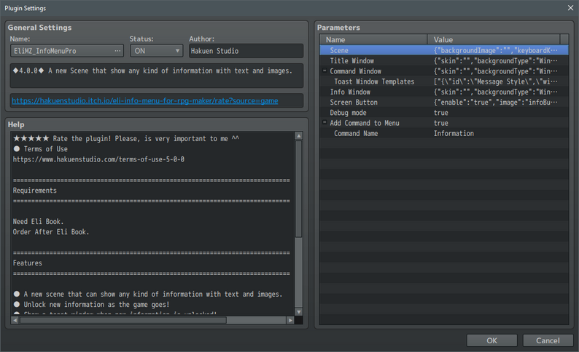Screen dimensions: 579x352
Task: Click the Value column header
Action: coord(494,39)
